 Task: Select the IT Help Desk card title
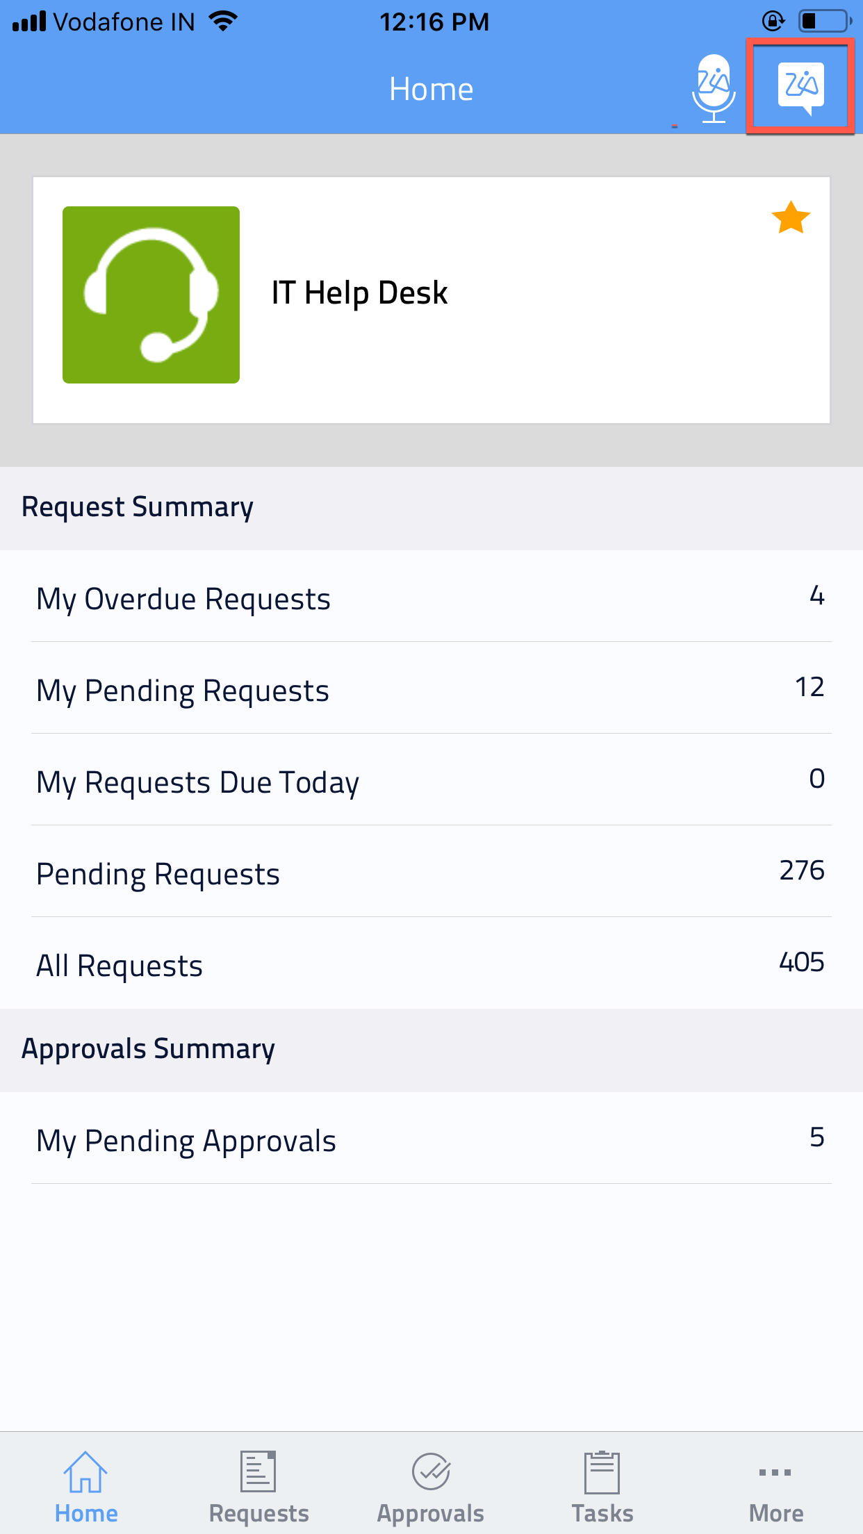click(x=359, y=292)
